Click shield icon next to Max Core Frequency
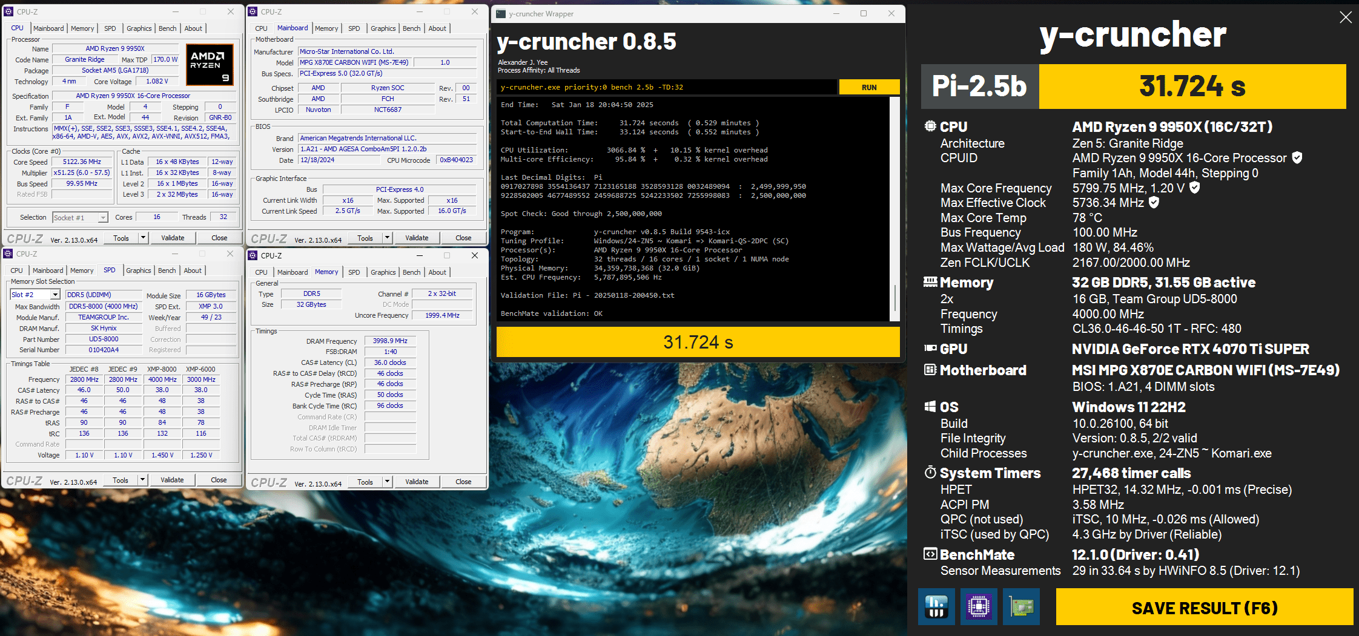1359x636 pixels. point(1194,188)
